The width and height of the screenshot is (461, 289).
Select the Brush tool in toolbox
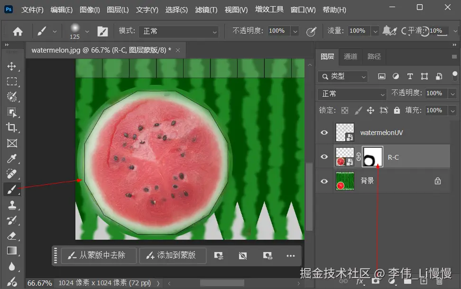tap(12, 190)
